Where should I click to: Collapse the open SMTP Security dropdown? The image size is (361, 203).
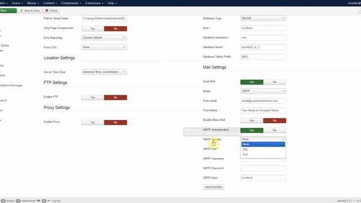tap(263, 139)
